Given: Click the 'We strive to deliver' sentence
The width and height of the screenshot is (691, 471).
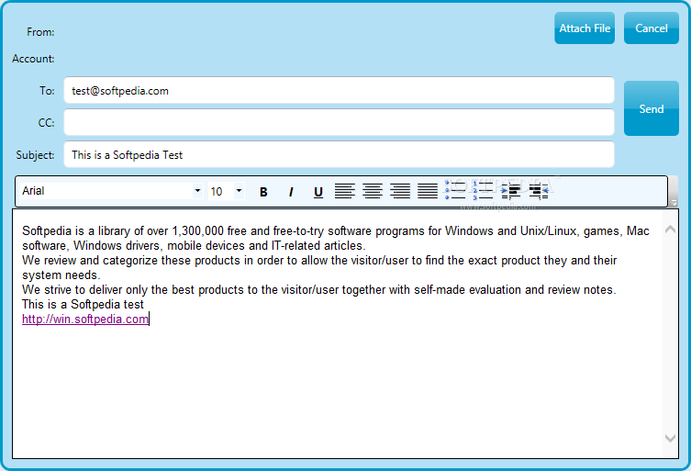Looking at the screenshot, I should (319, 290).
